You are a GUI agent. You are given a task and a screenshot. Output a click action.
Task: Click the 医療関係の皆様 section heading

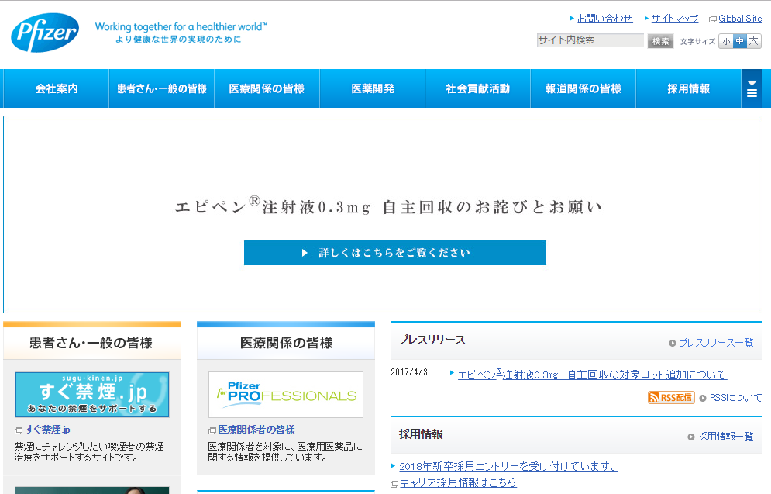[286, 343]
